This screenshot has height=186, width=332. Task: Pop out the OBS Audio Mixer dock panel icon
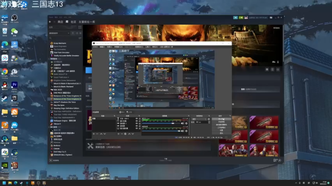(x=189, y=116)
